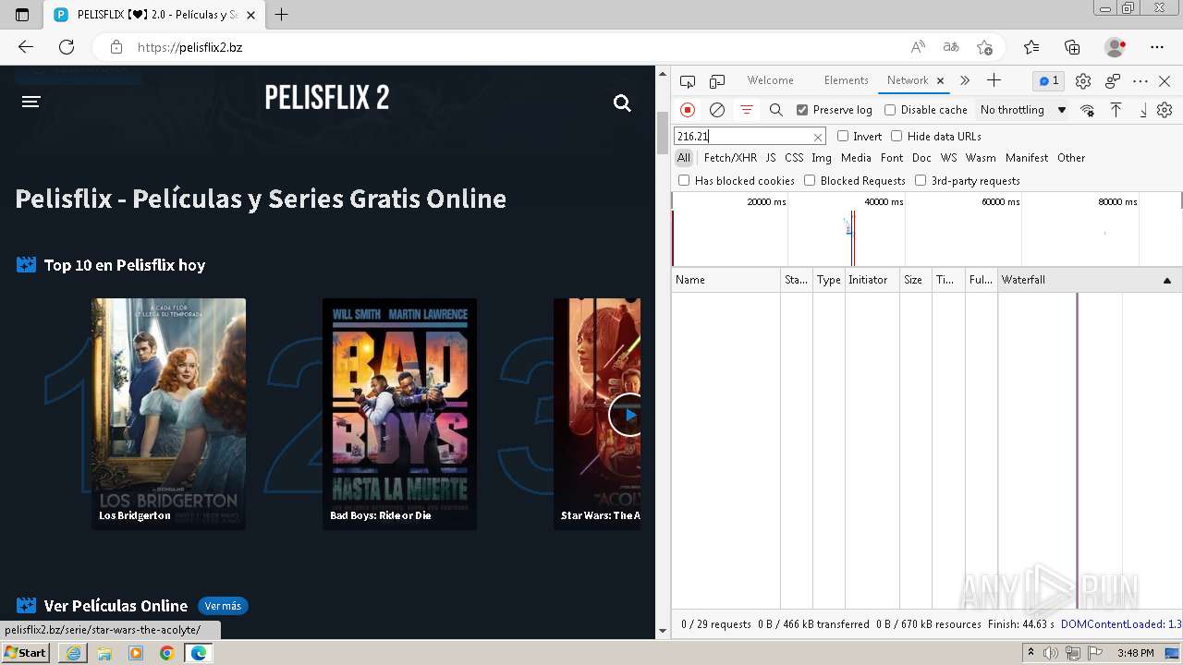Viewport: 1183px width, 665px height.
Task: Uncheck Preserve log checkbox
Action: (x=802, y=110)
